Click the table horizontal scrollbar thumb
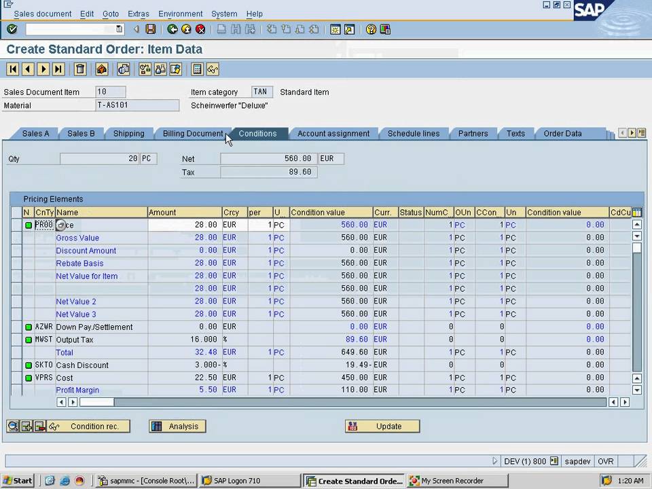This screenshot has width=652, height=489. pyautogui.click(x=97, y=402)
